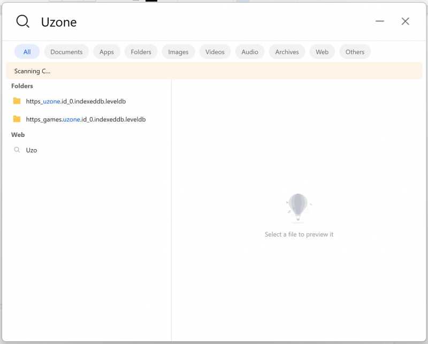Select the All filter tab
Viewport: 428px width, 344px height.
tap(27, 52)
